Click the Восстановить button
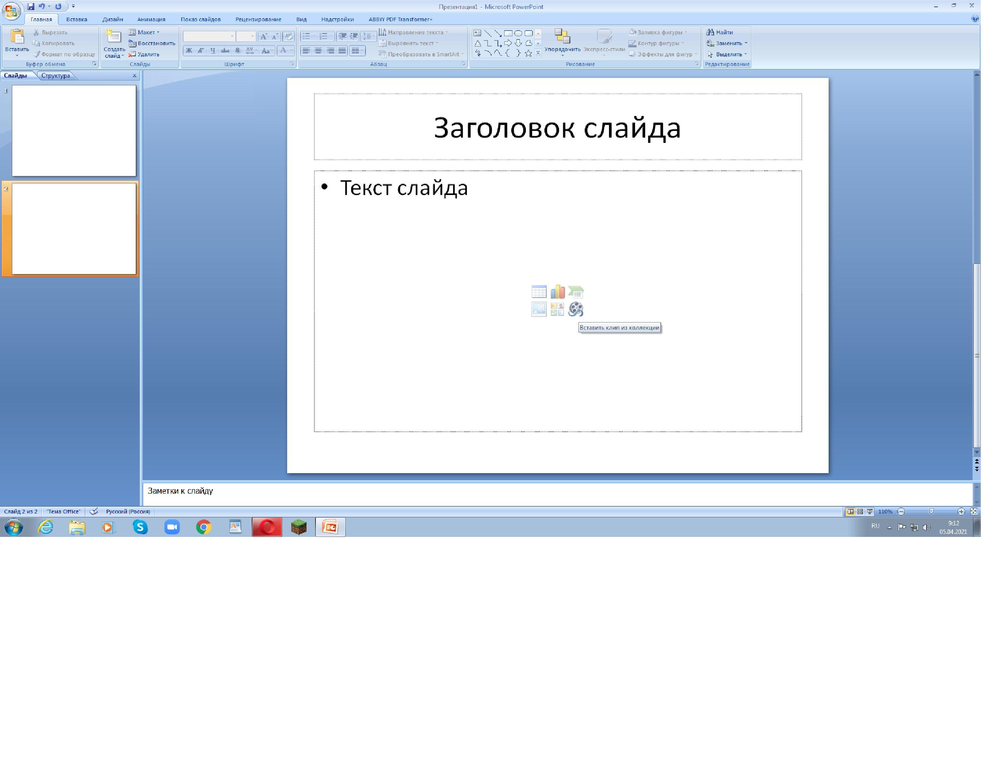Viewport: 983px width, 780px height. pos(152,43)
